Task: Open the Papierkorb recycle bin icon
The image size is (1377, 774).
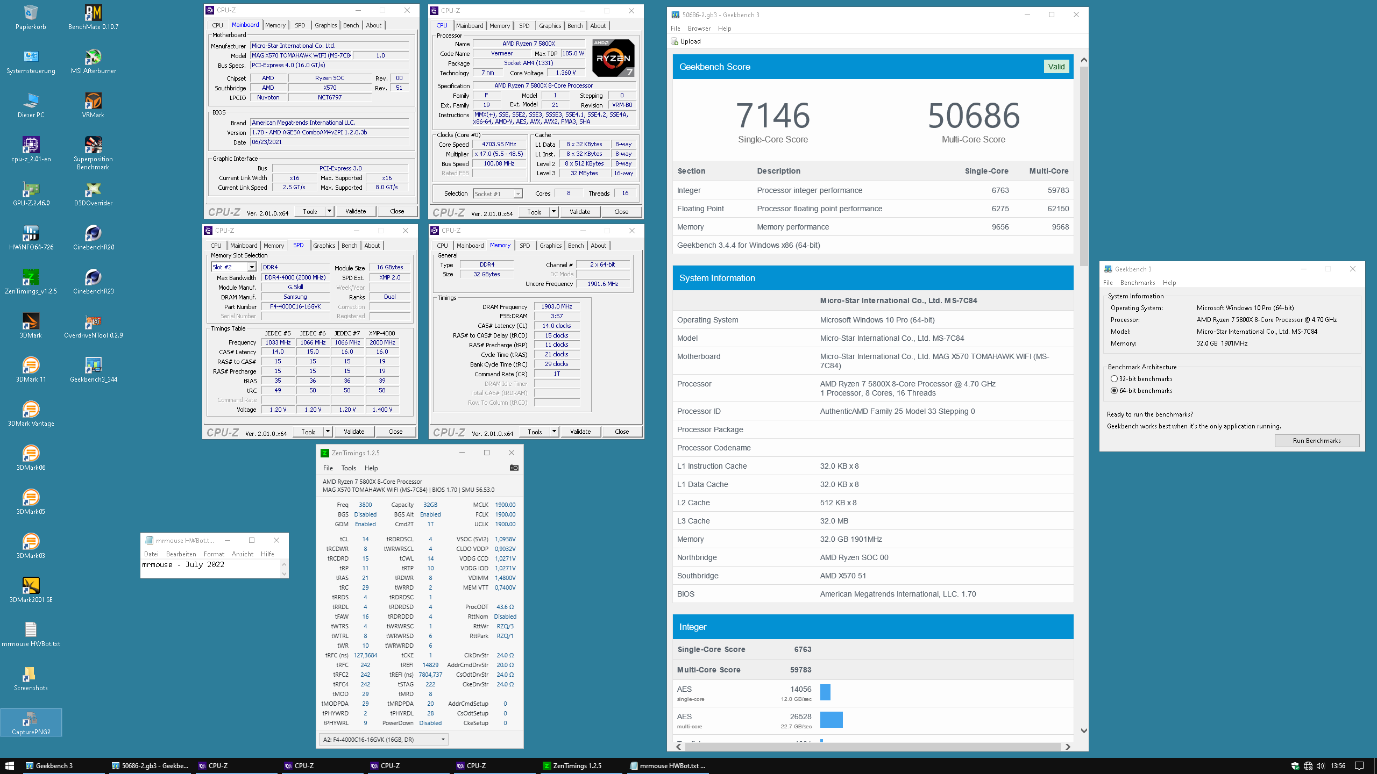Action: pos(31,17)
